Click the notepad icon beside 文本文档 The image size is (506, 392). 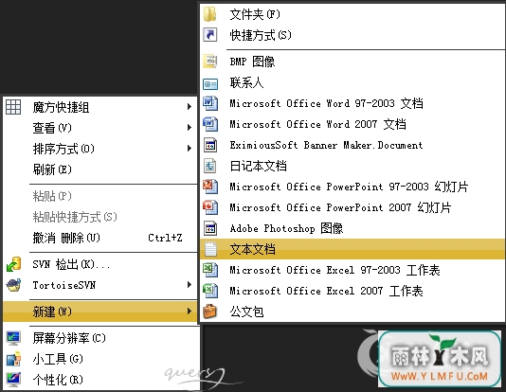point(210,249)
